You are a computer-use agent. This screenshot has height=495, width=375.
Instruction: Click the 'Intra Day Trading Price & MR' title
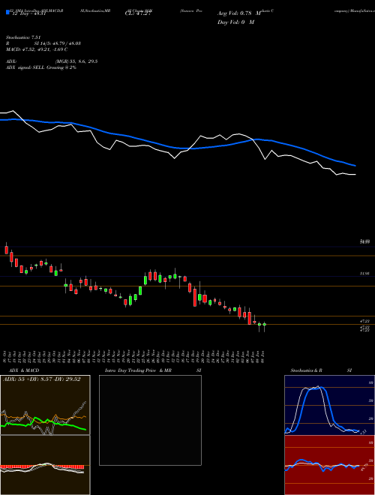pos(138,370)
